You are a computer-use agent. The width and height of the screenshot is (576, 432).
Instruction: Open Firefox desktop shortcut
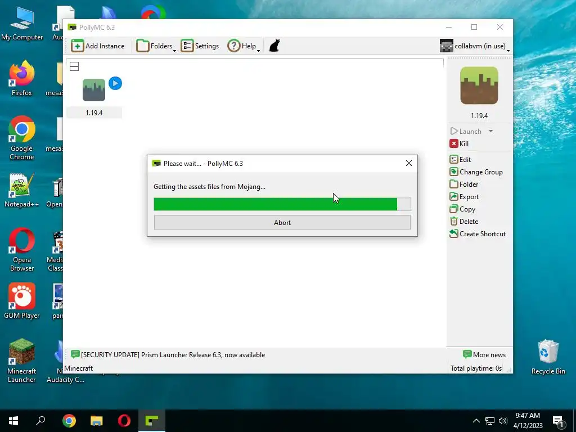22,78
